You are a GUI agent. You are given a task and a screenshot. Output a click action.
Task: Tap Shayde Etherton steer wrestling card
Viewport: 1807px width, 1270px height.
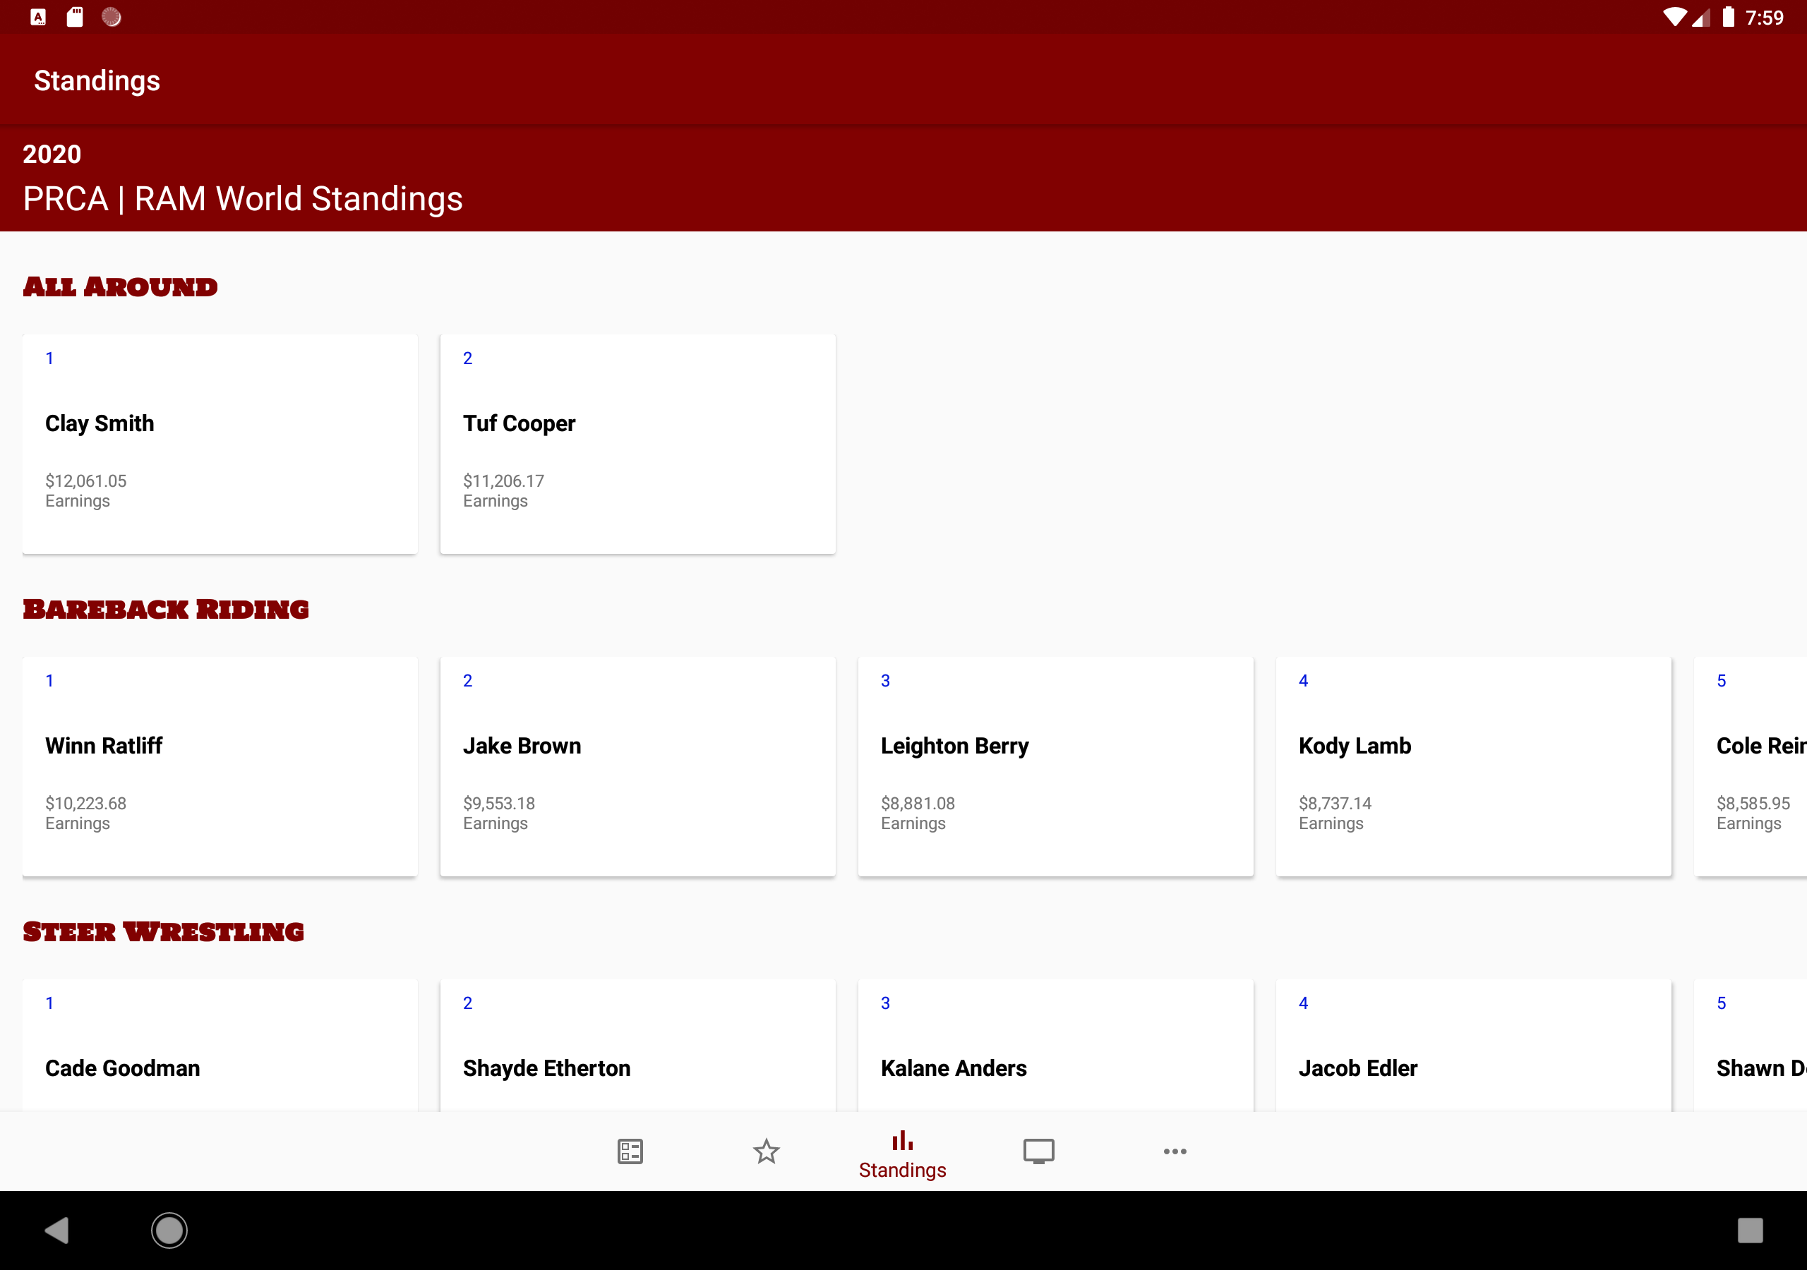[637, 1046]
